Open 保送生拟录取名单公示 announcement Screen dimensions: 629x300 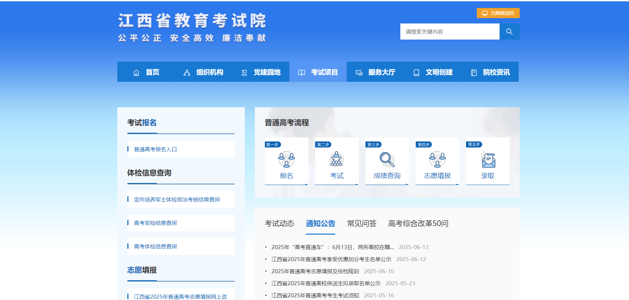coord(326,283)
